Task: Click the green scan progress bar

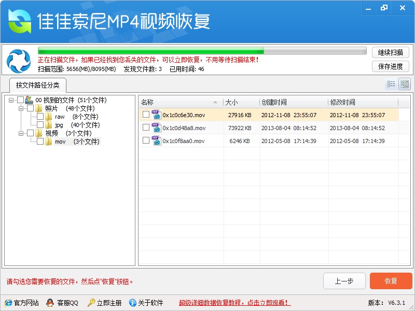Action: click(x=202, y=51)
